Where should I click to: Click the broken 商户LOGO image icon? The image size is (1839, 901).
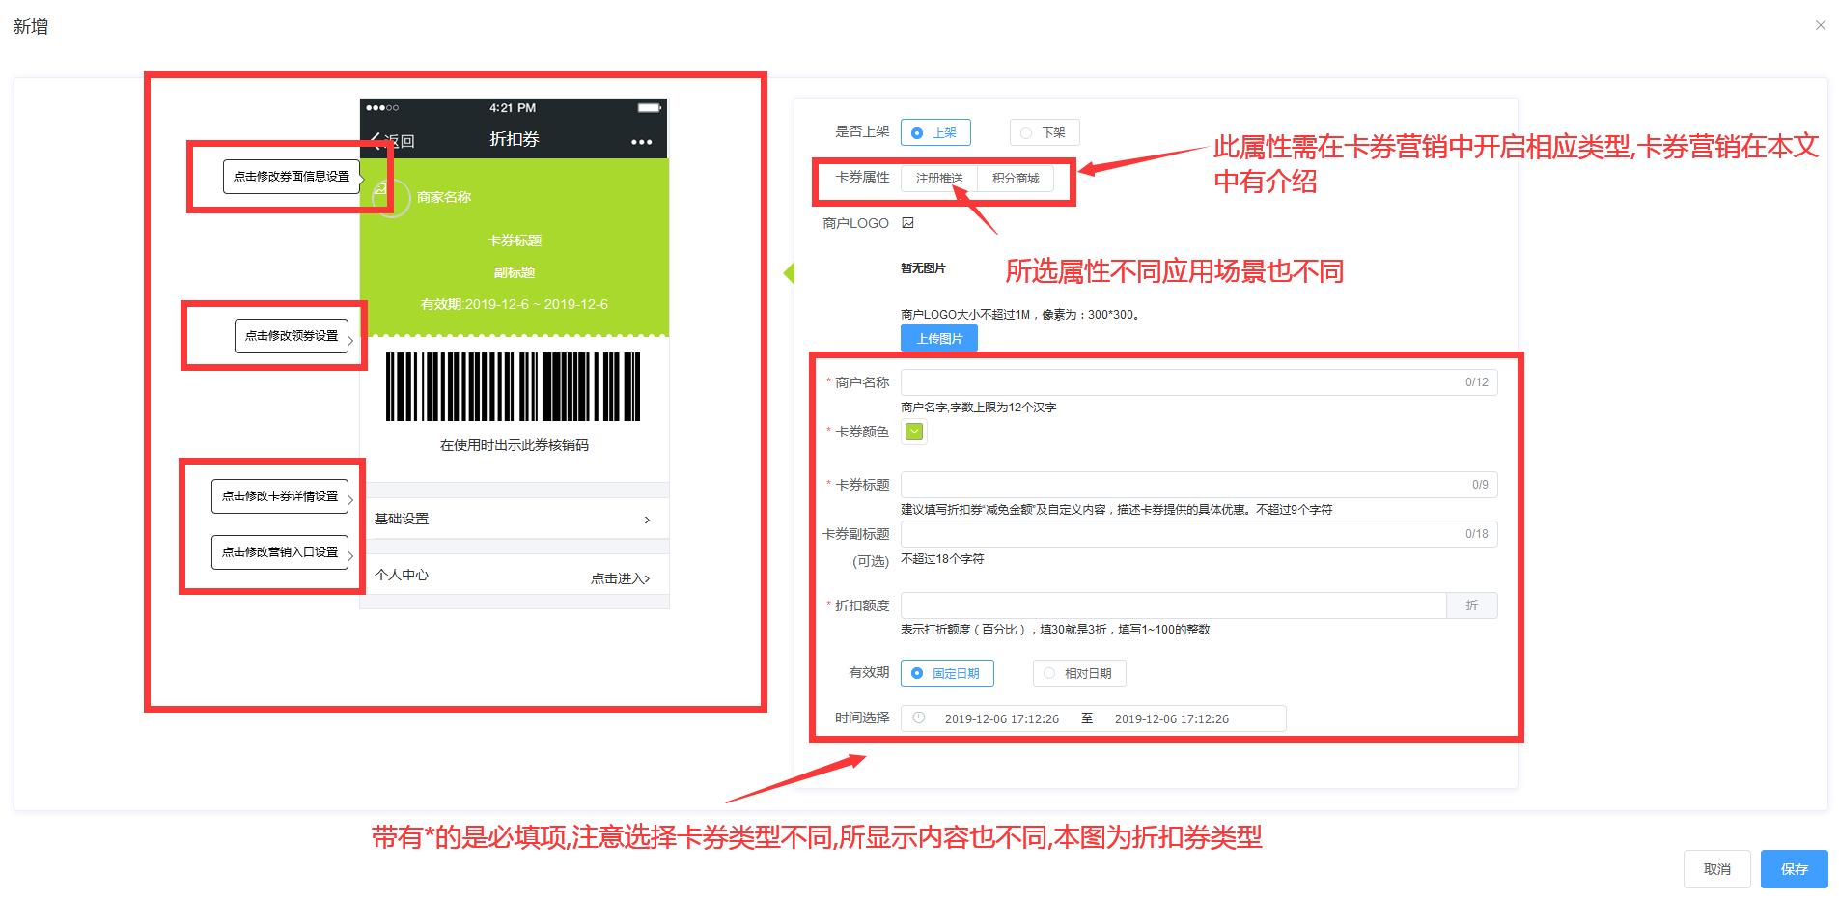pyautogui.click(x=907, y=223)
